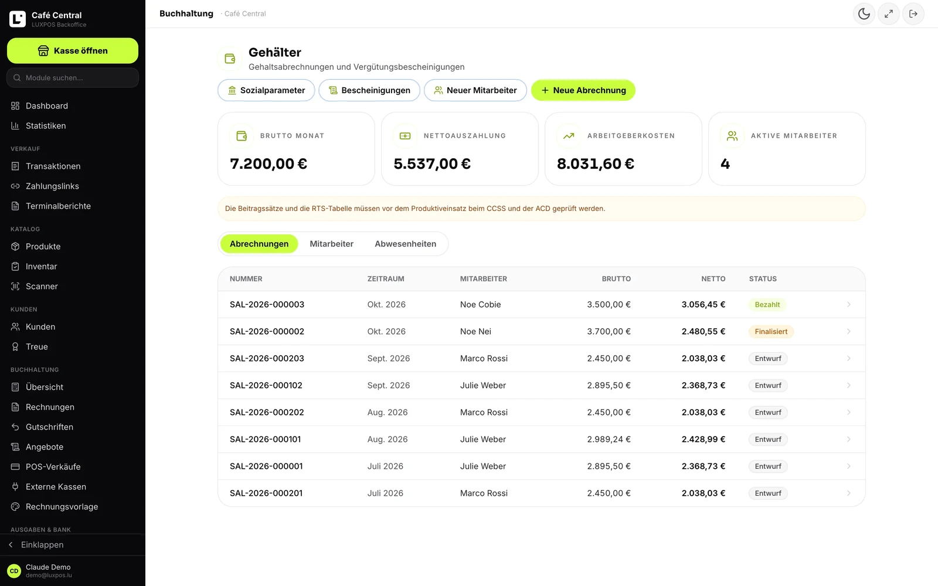Click Neuer Mitarbeiter button

click(x=475, y=90)
